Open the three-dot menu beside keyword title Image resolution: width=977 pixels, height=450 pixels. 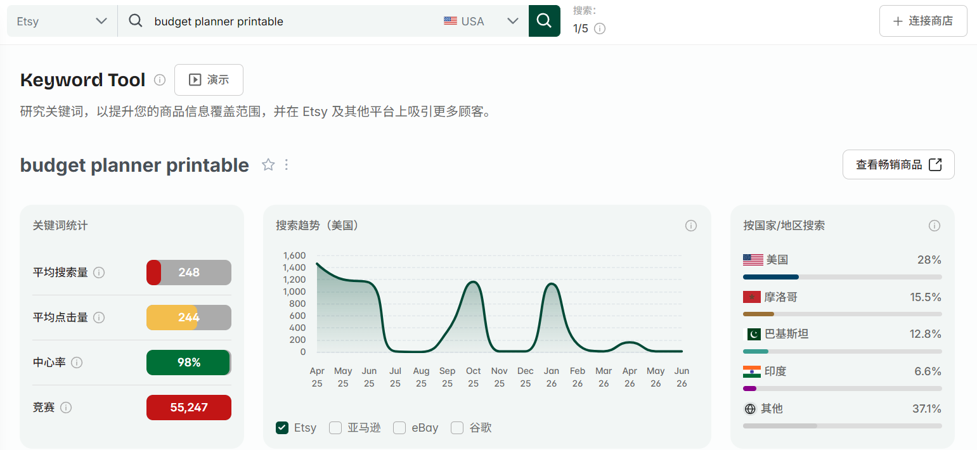tap(287, 165)
